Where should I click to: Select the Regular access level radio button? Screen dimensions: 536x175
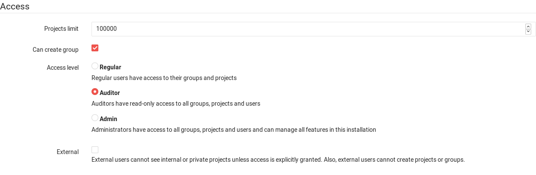point(95,66)
